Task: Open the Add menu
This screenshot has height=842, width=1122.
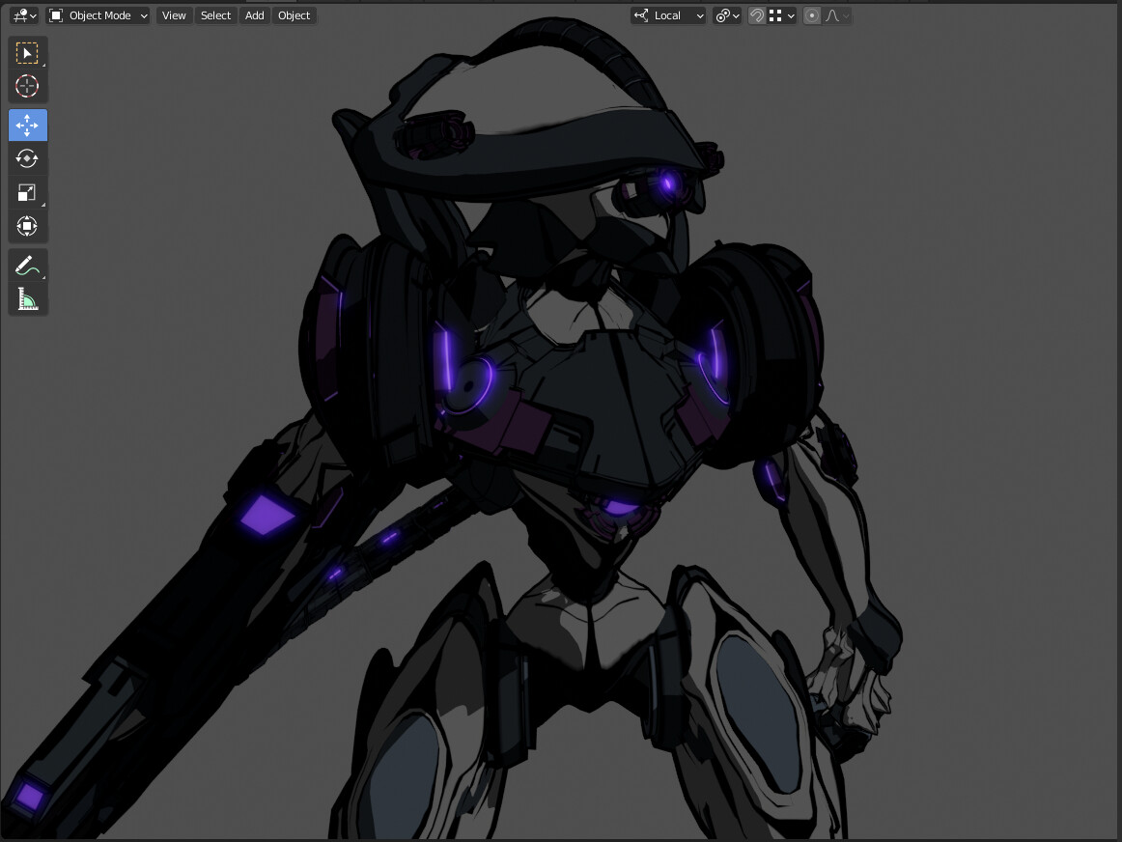Action: (x=253, y=15)
